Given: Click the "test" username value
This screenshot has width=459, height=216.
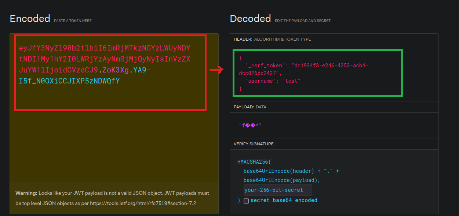Looking at the screenshot, I should 291,81.
